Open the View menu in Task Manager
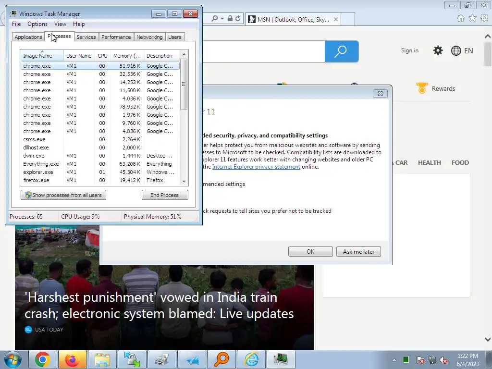Image resolution: width=492 pixels, height=369 pixels. (60, 24)
